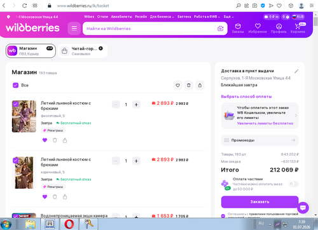Open the WB Кошелёк limits banner
318x230 pixels.
pos(259,116)
